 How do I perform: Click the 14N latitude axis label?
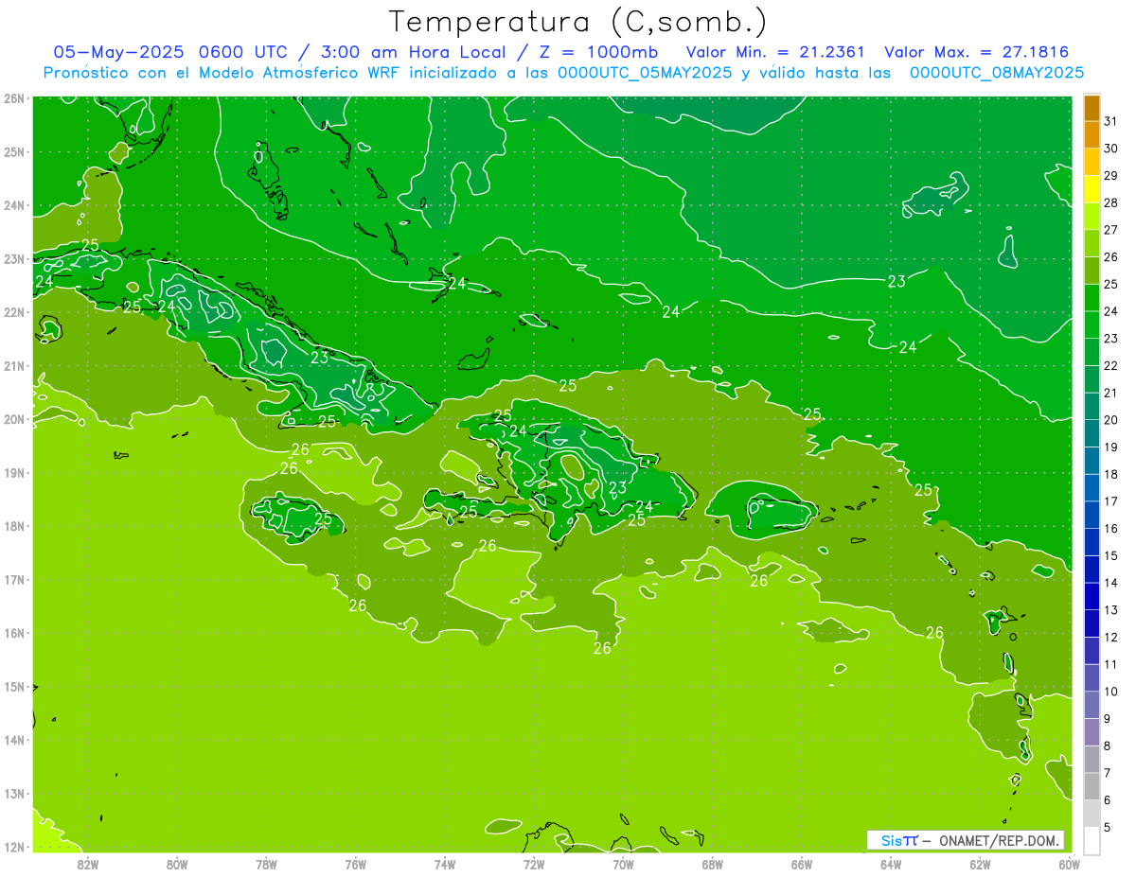click(14, 740)
